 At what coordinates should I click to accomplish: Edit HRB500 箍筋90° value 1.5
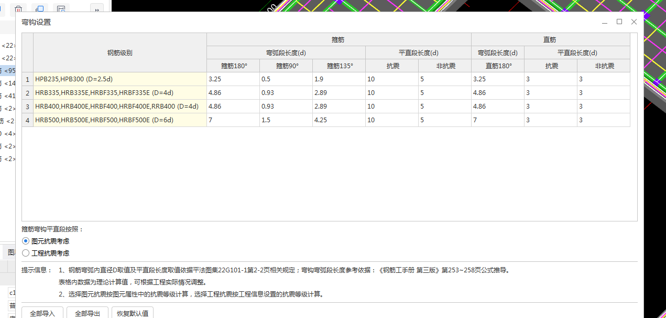(286, 120)
